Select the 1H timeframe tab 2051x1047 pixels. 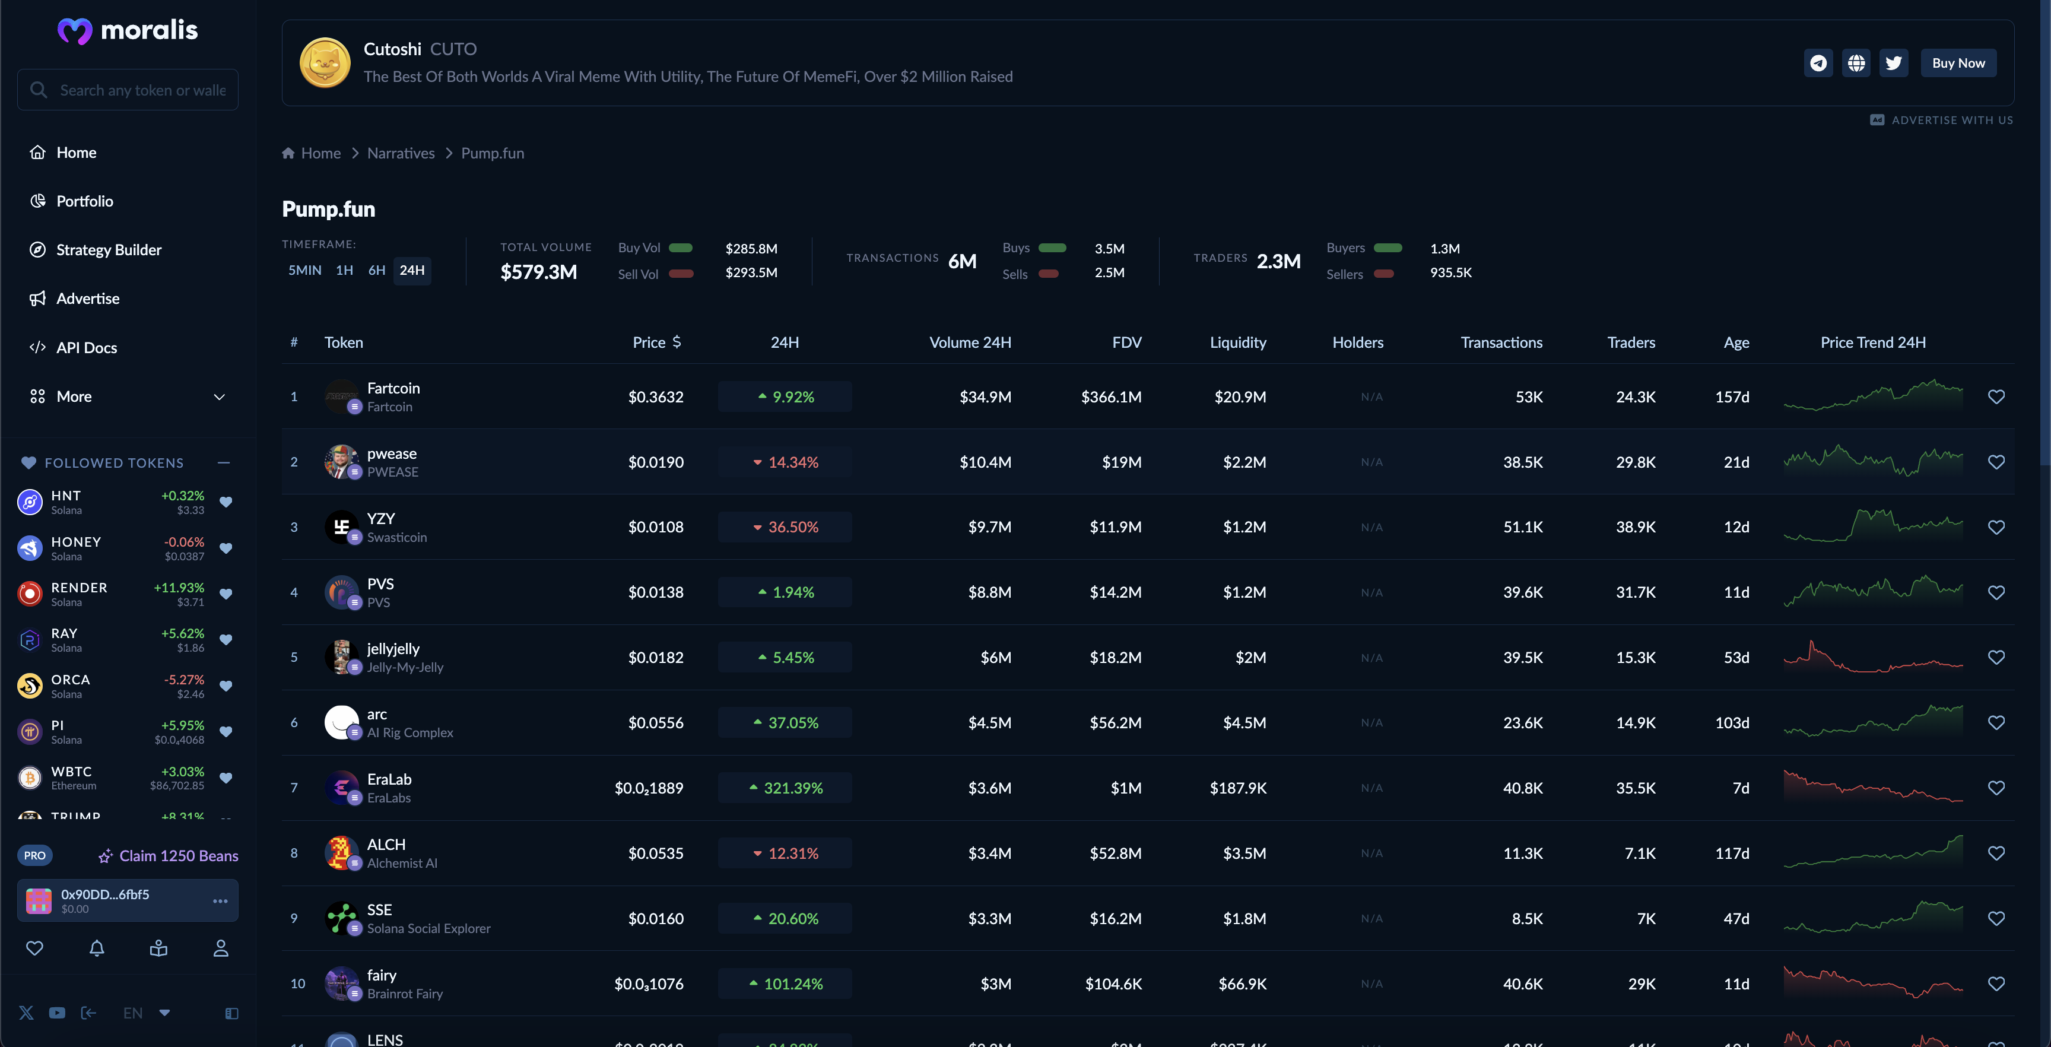click(344, 270)
